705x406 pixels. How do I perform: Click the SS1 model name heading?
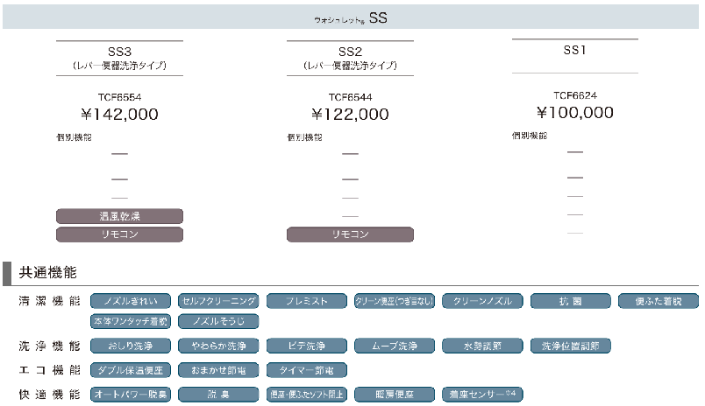(x=574, y=50)
